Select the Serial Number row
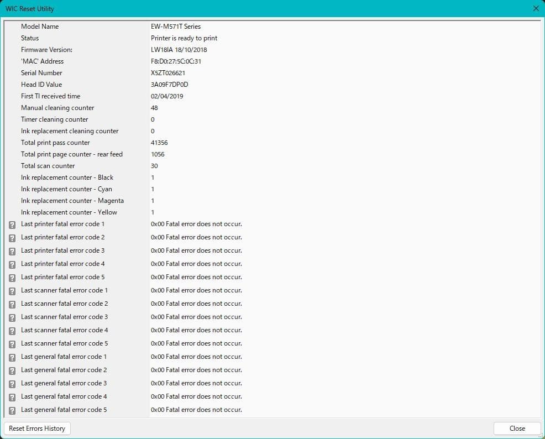 41,73
